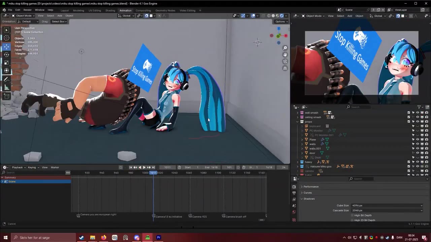Hide the Plane object with eye icon

pos(418,139)
